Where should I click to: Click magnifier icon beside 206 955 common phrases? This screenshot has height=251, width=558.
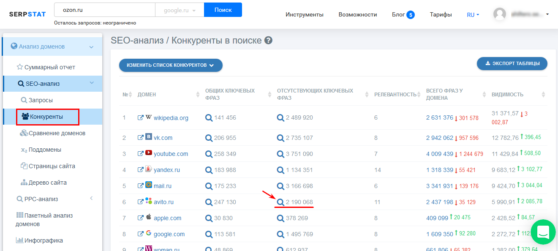(209, 138)
